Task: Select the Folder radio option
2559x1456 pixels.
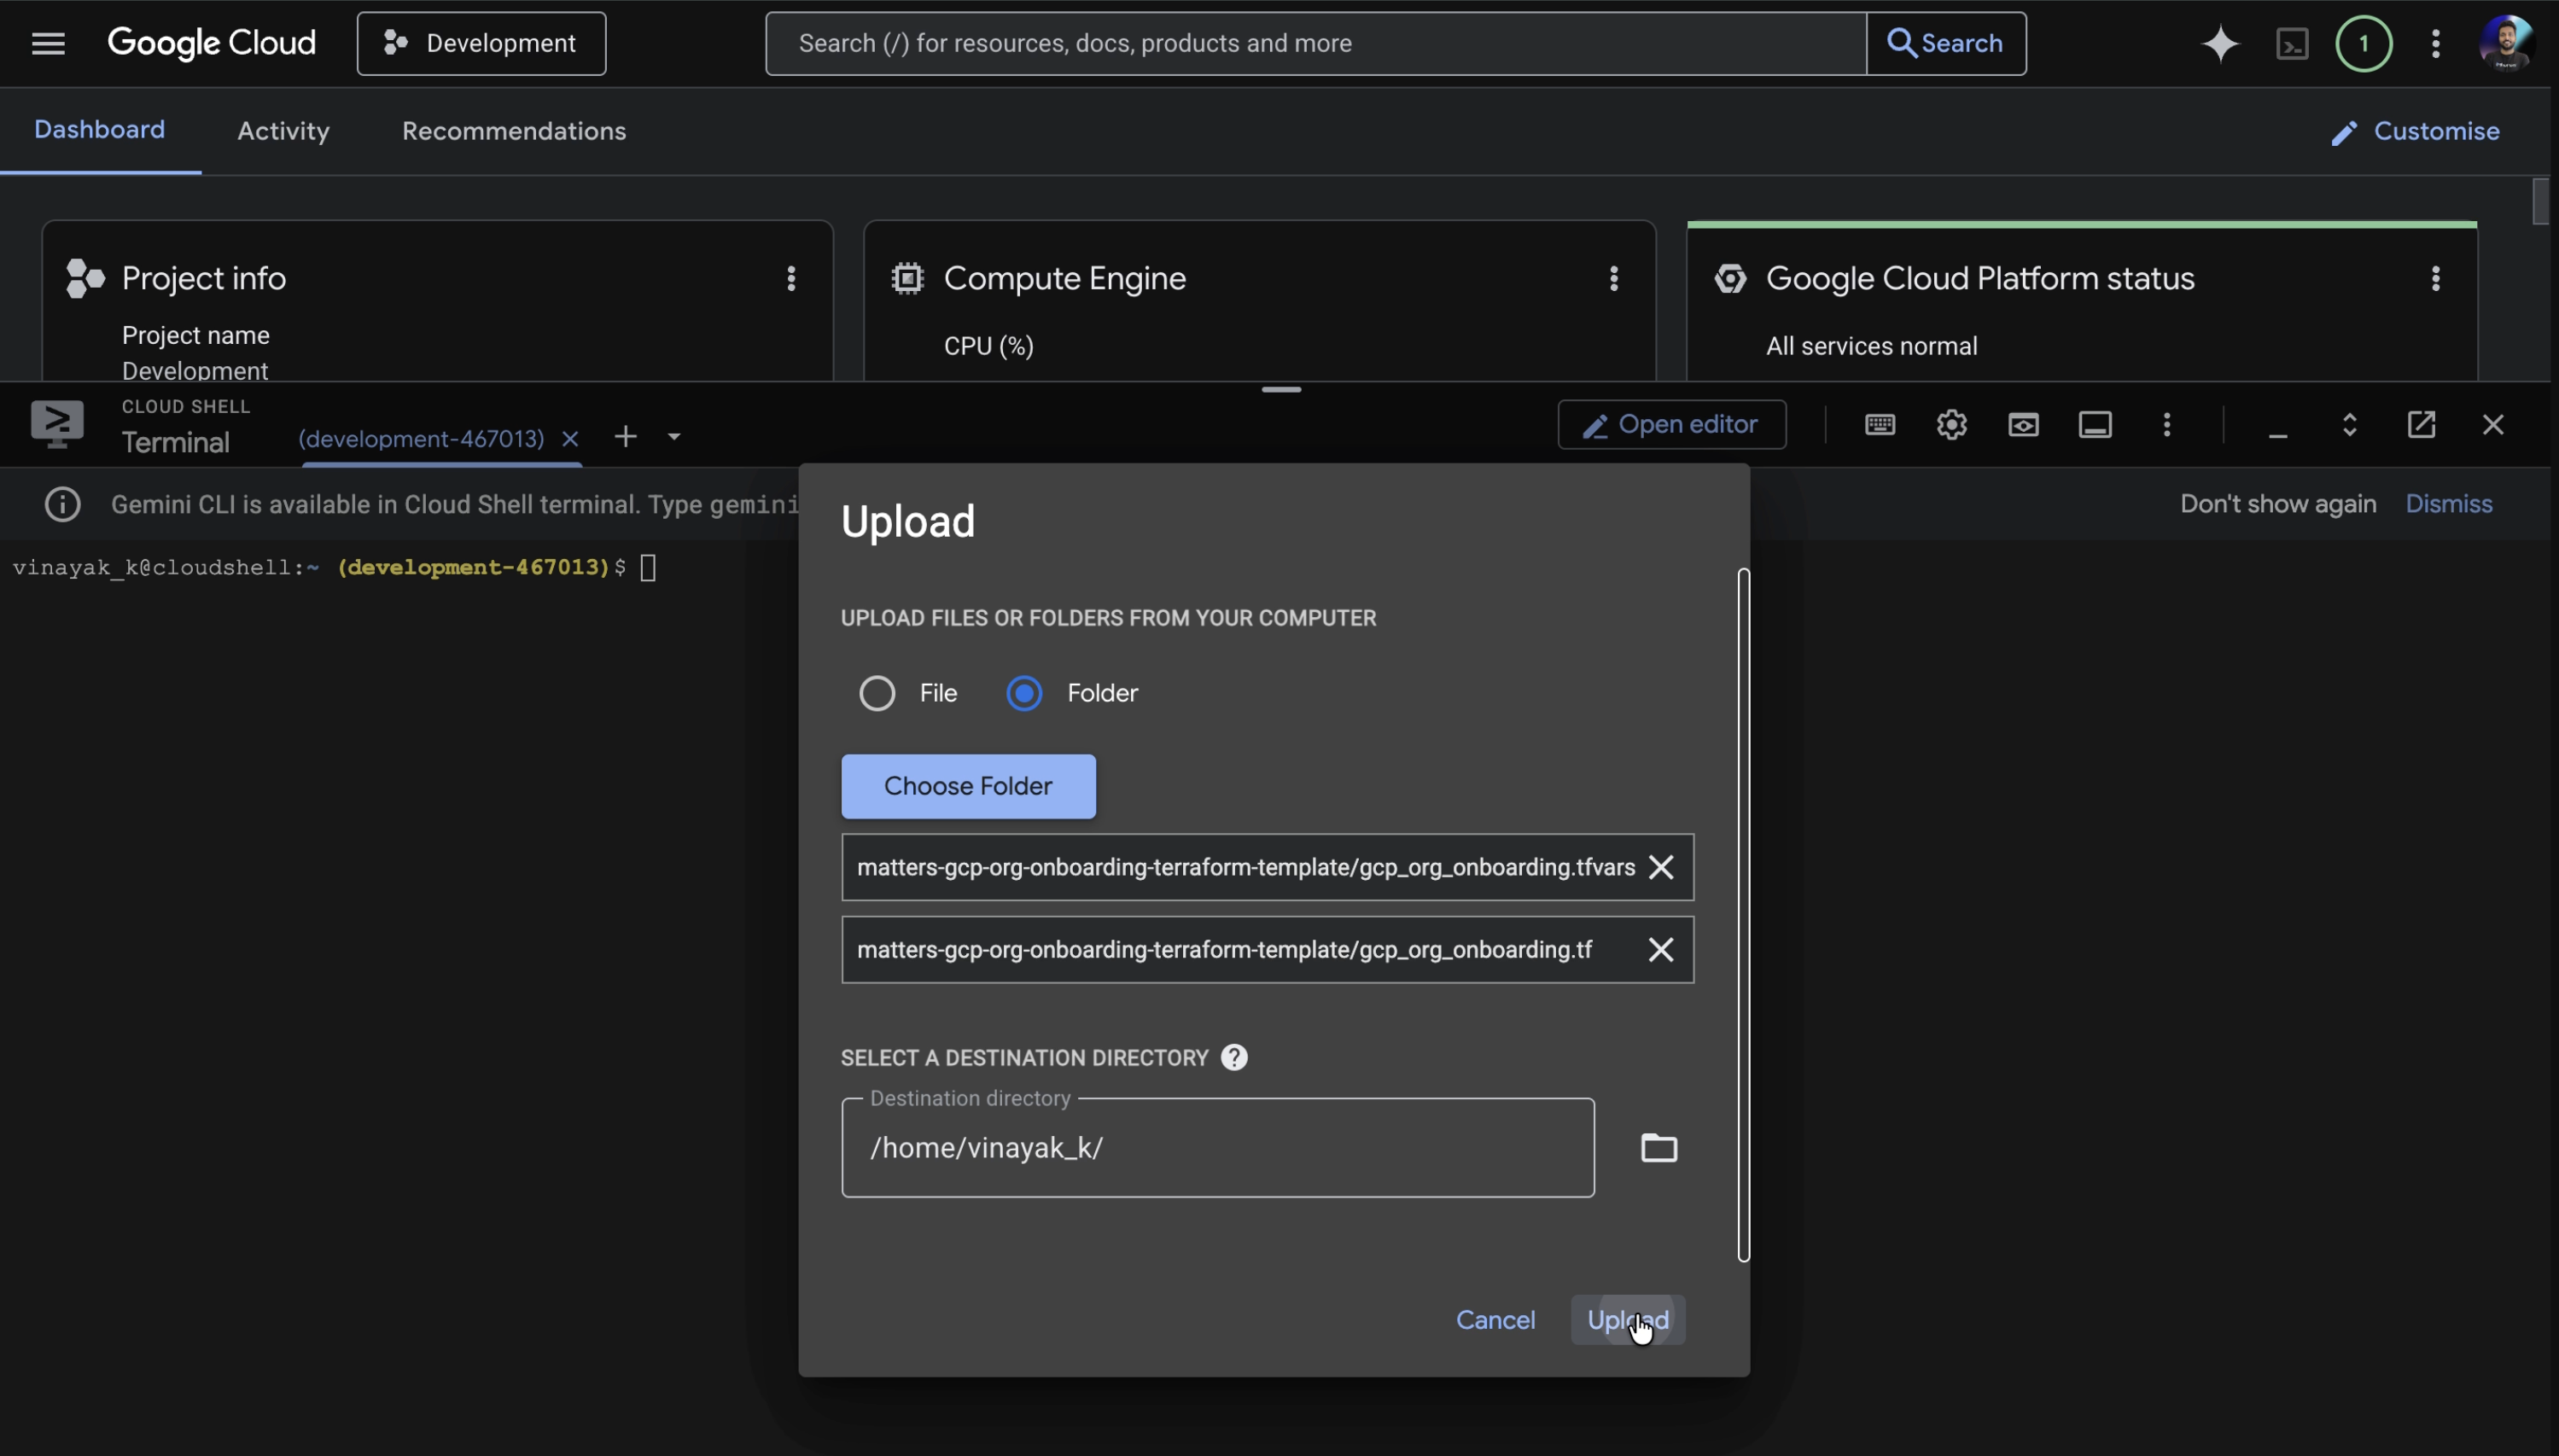Action: point(1024,693)
